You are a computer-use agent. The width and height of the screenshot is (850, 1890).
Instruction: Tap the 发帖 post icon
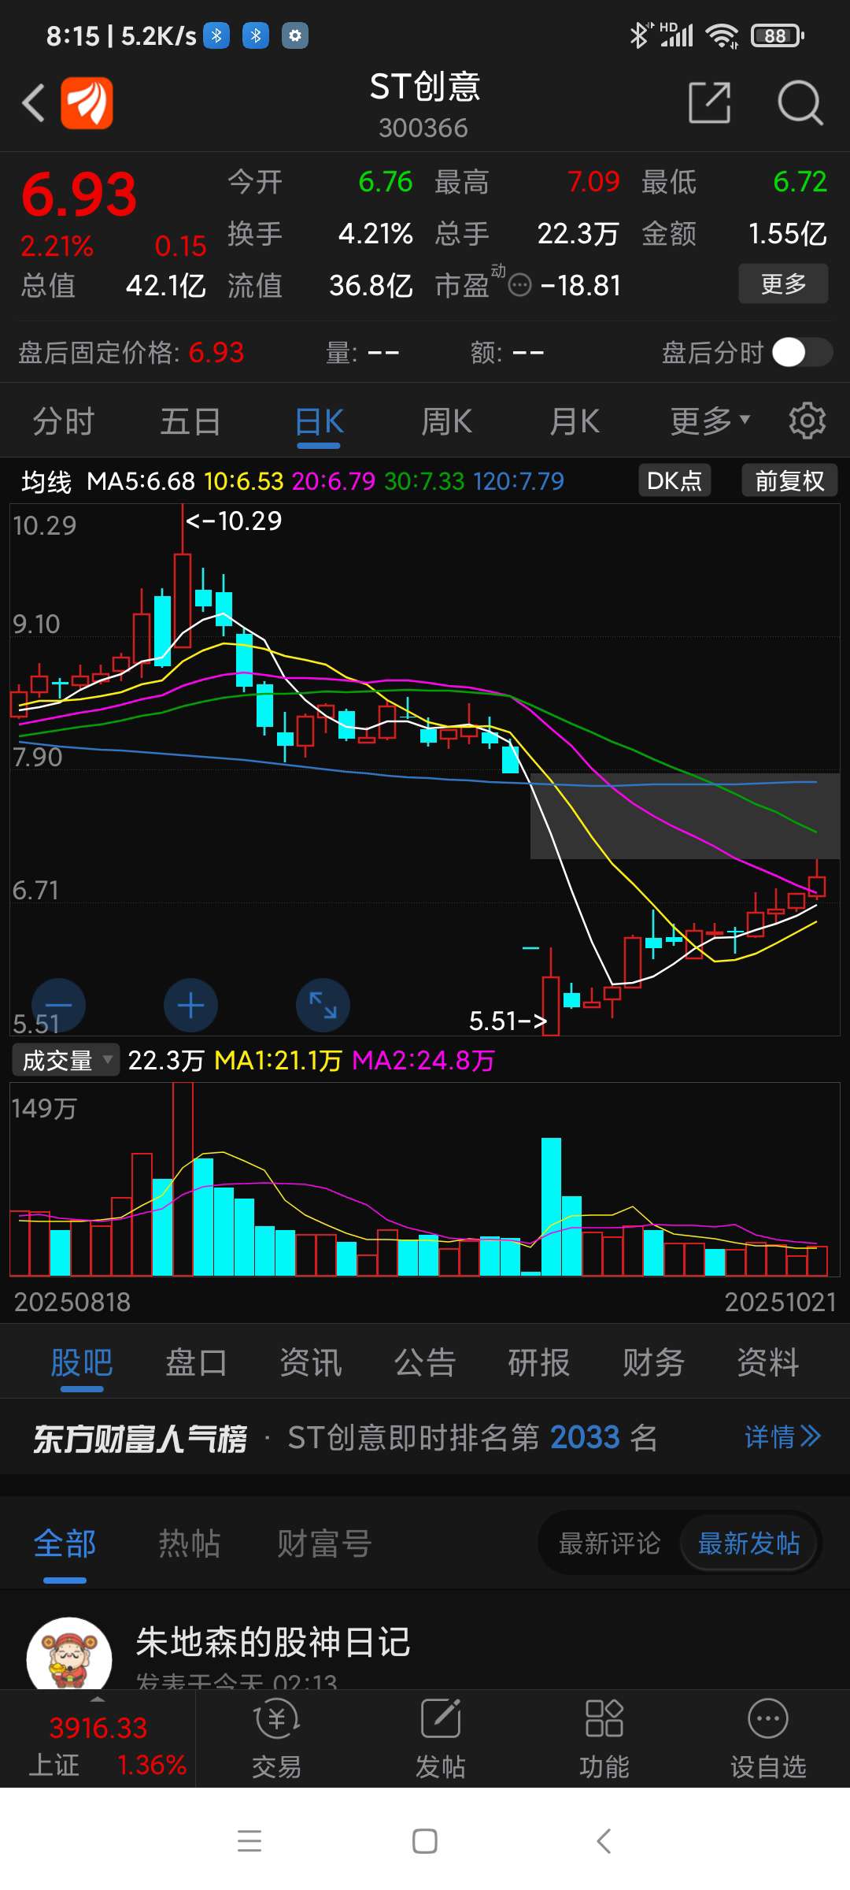441,1740
